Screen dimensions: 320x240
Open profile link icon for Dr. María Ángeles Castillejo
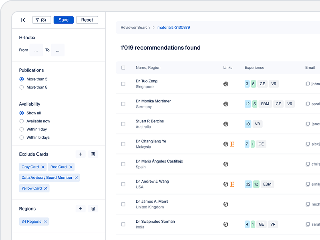tap(226, 164)
